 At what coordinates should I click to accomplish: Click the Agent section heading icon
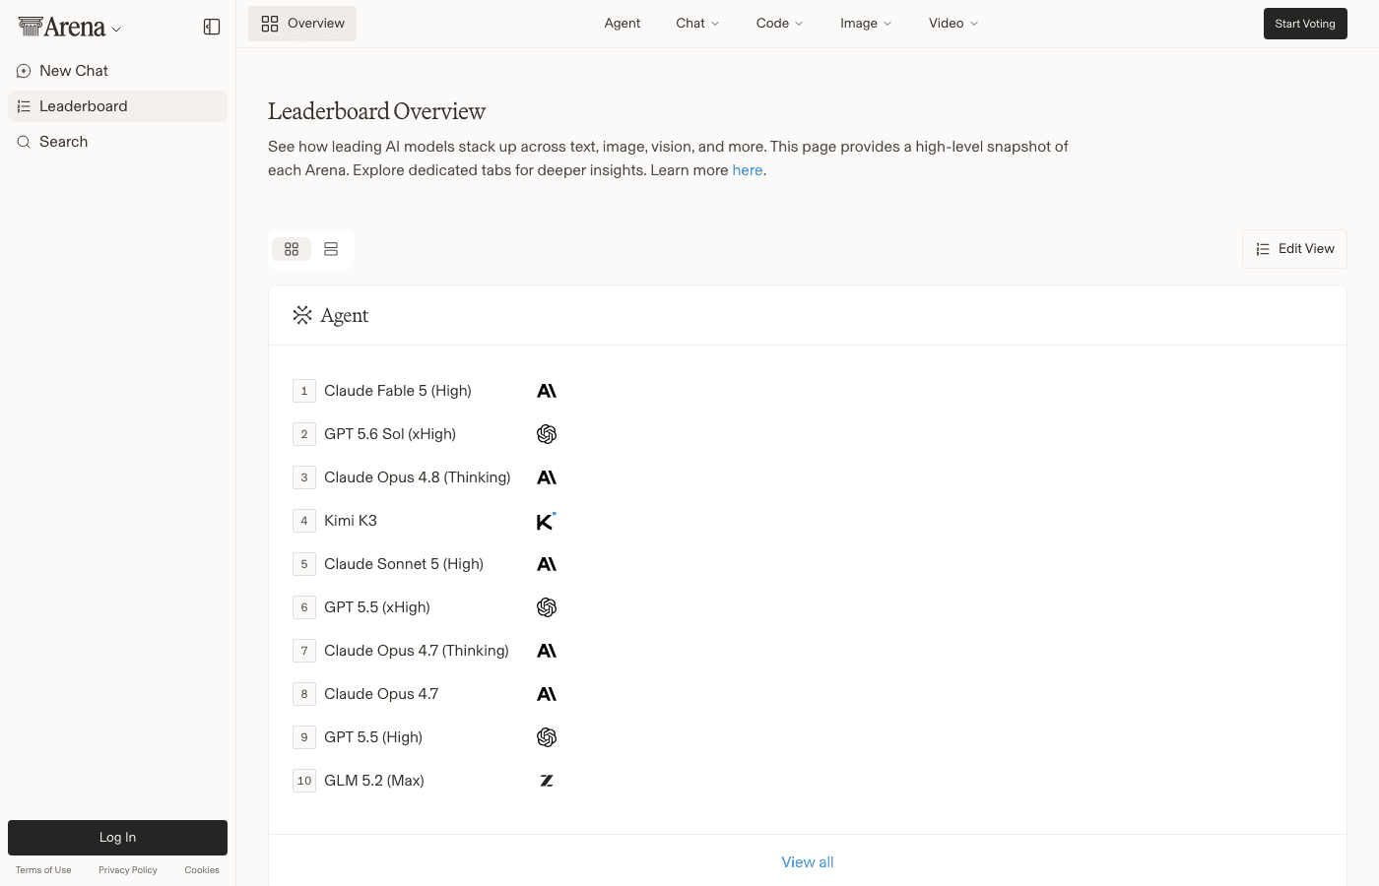(x=302, y=315)
